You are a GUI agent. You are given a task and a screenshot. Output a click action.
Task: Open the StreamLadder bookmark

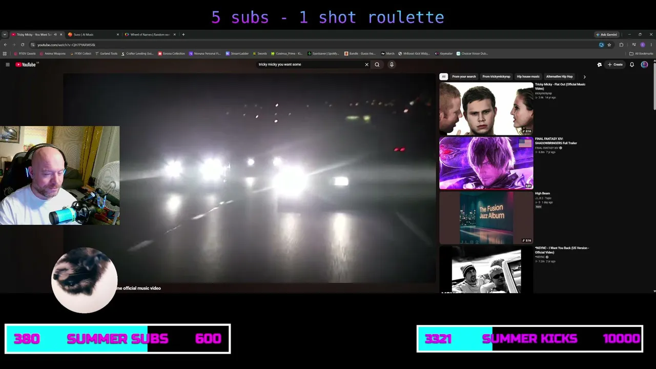click(237, 53)
